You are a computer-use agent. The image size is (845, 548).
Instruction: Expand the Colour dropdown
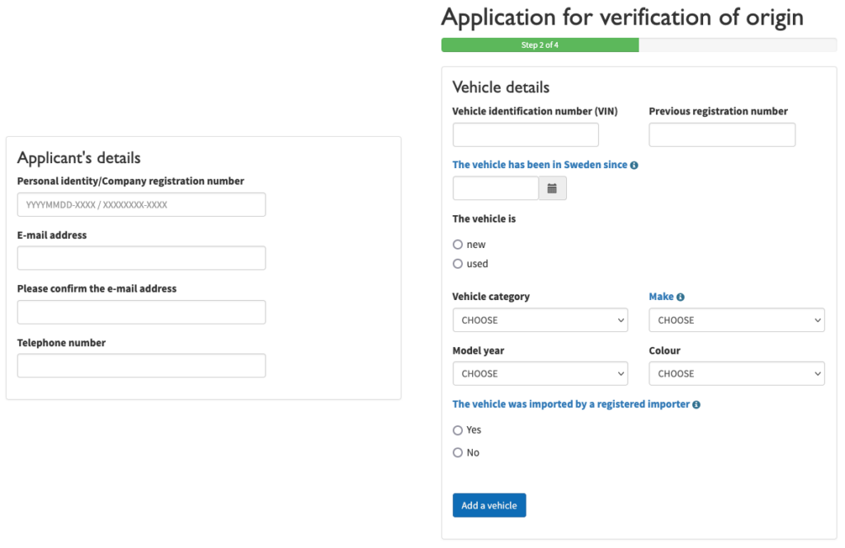(736, 373)
